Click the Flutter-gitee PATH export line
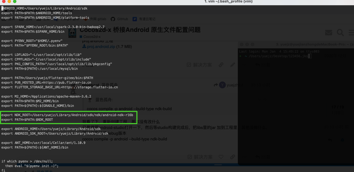 [x=47, y=78]
